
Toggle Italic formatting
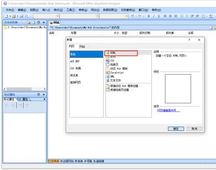(153, 16)
